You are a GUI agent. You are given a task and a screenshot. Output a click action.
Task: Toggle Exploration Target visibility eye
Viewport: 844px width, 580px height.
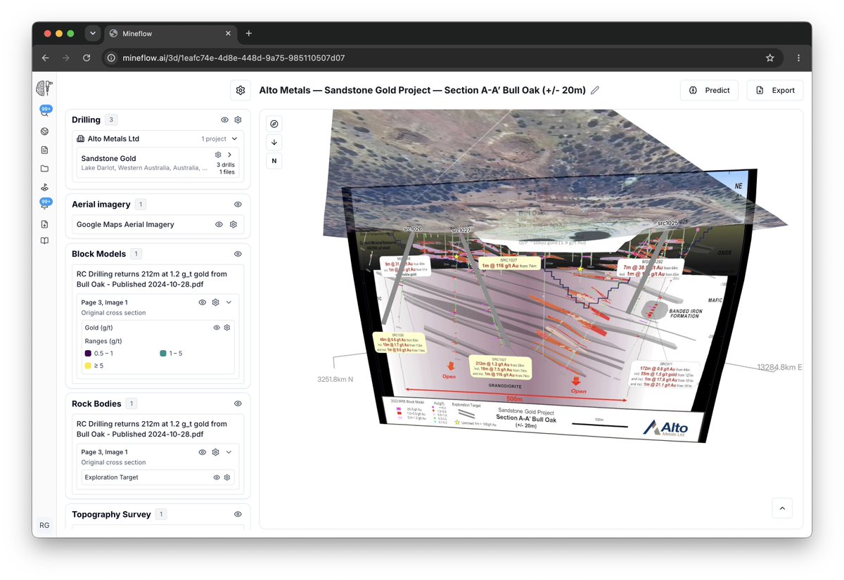click(217, 477)
